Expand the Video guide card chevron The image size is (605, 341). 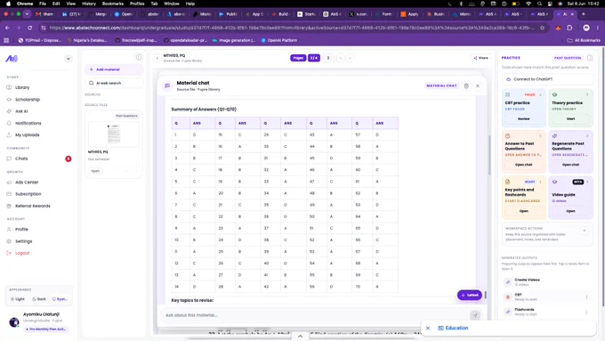[x=587, y=182]
